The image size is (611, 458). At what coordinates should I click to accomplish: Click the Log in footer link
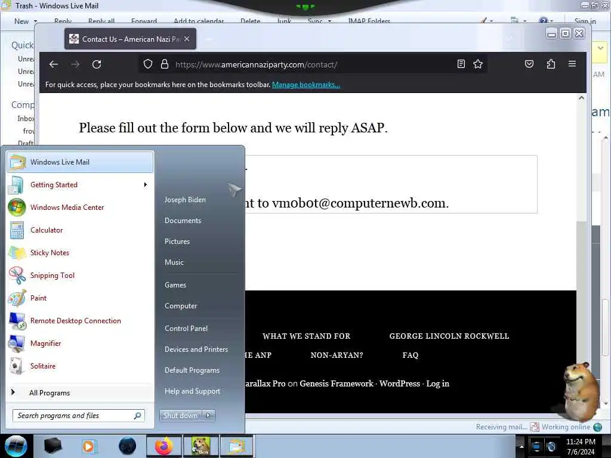coord(437,383)
